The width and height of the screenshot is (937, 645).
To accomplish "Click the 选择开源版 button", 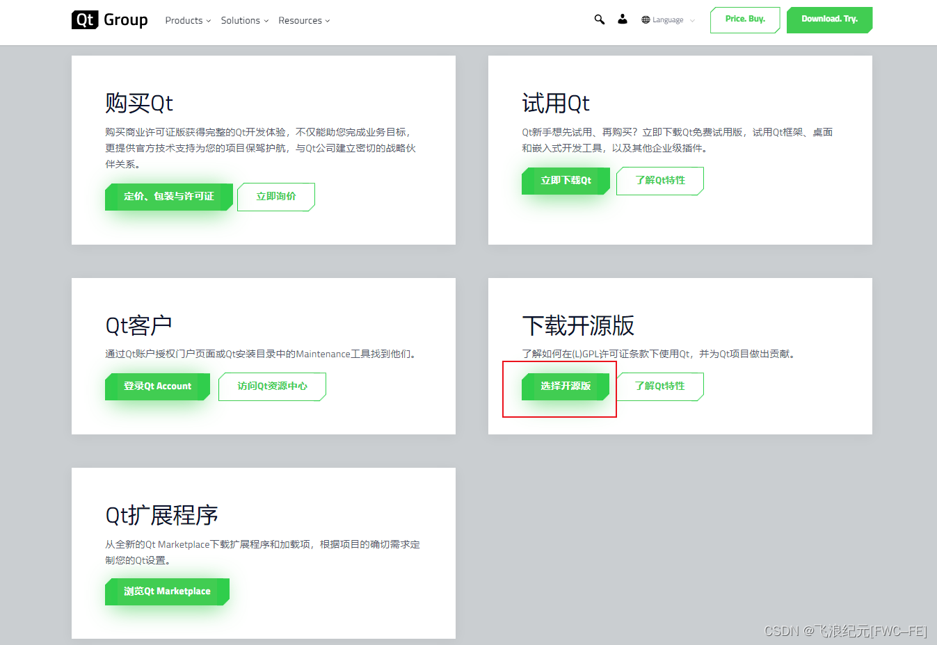I will [566, 386].
